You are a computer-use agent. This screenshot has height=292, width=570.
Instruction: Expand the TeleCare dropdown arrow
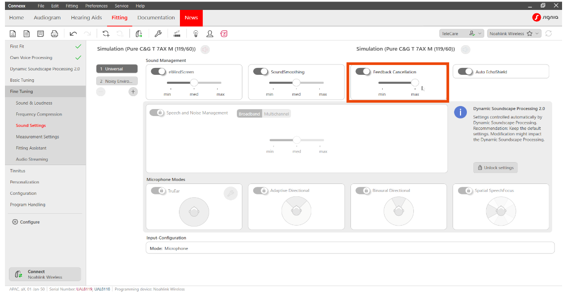click(x=480, y=33)
